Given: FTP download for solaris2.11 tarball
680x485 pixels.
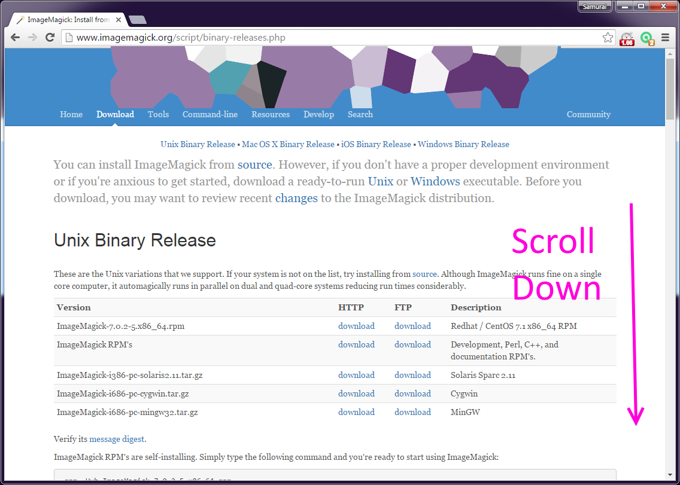Looking at the screenshot, I should click(413, 375).
